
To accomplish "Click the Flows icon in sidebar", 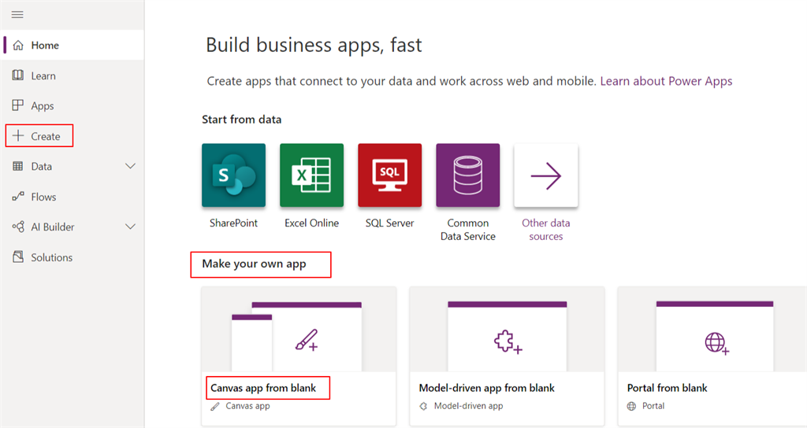I will [x=18, y=197].
